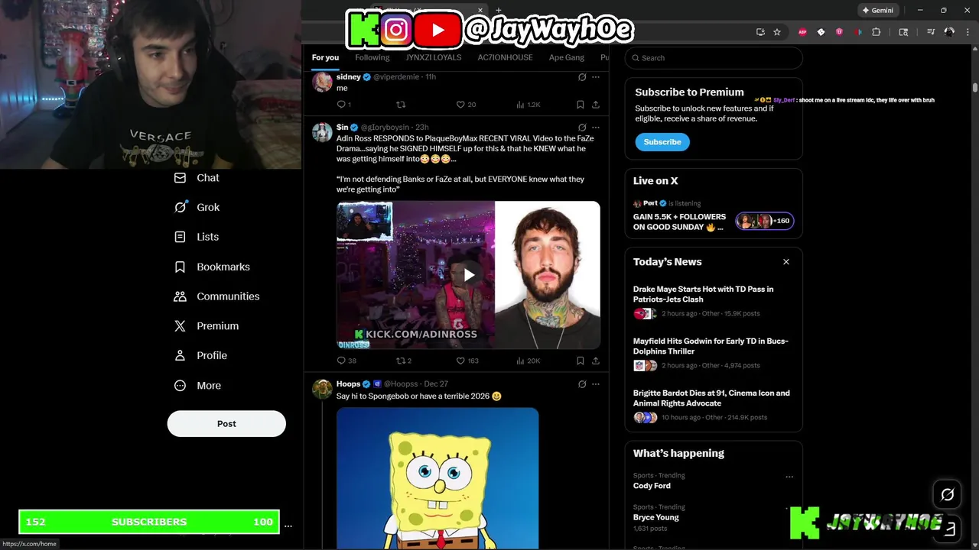This screenshot has height=550, width=979.
Task: Open the Spongebob image in Hoops' post
Action: point(437,478)
